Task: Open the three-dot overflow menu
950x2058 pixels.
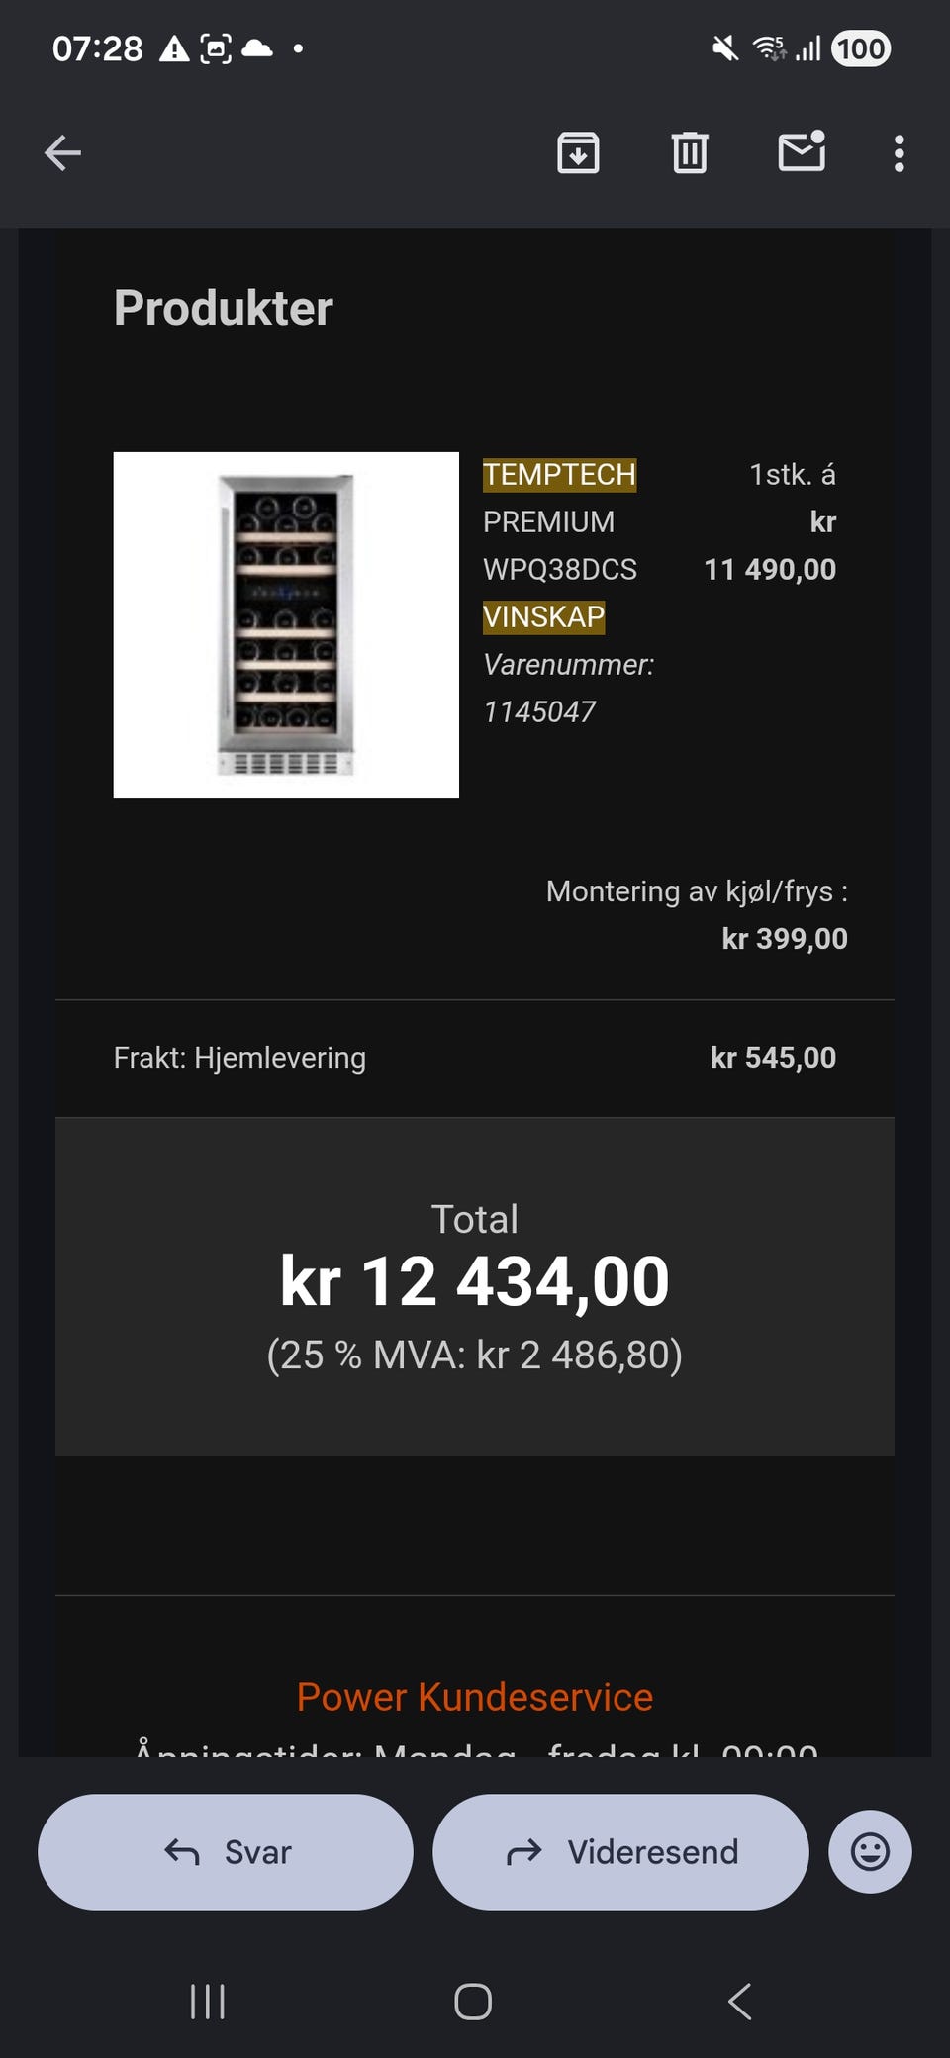Action: pos(899,153)
